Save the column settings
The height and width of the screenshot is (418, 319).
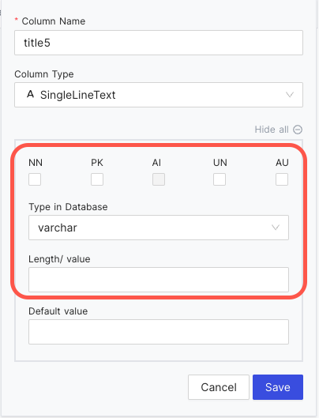[278, 387]
